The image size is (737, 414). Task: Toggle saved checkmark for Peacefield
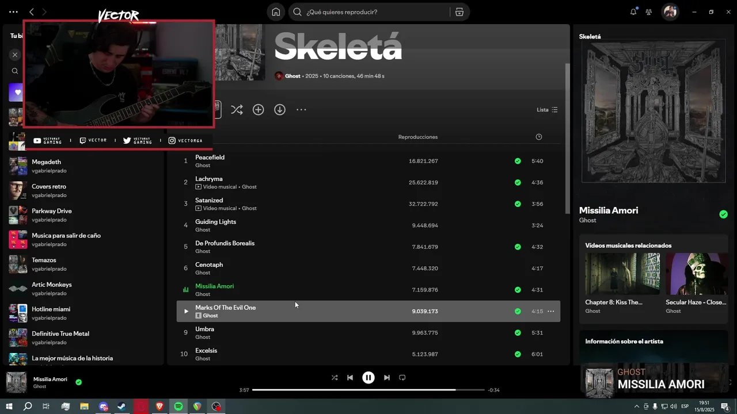(x=518, y=161)
